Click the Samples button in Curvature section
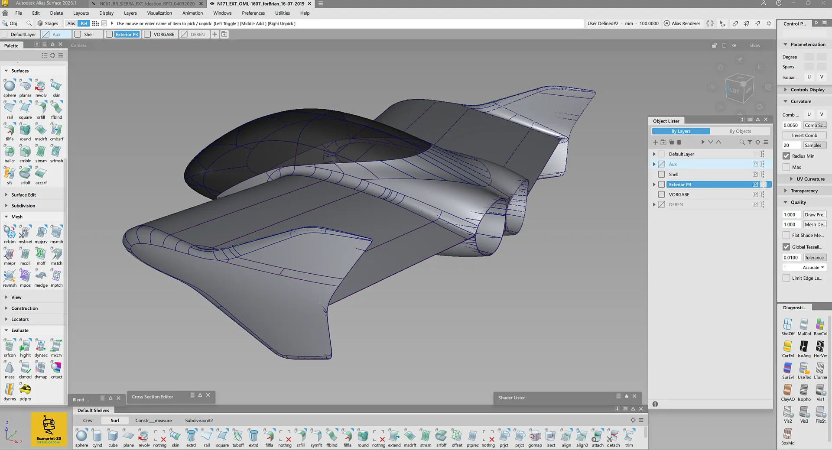This screenshot has height=450, width=832. (x=814, y=145)
